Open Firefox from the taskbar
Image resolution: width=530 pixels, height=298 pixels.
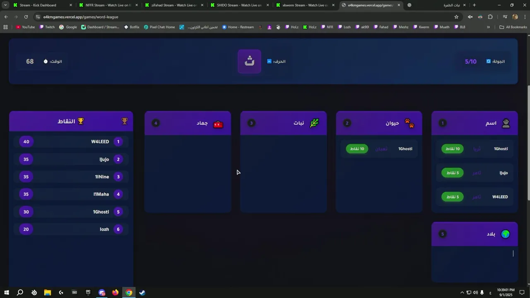115,293
